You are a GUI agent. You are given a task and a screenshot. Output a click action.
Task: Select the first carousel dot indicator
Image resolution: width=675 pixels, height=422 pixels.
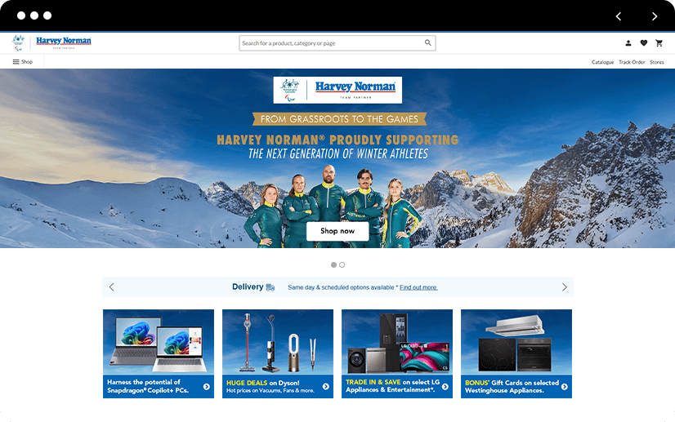pos(333,265)
